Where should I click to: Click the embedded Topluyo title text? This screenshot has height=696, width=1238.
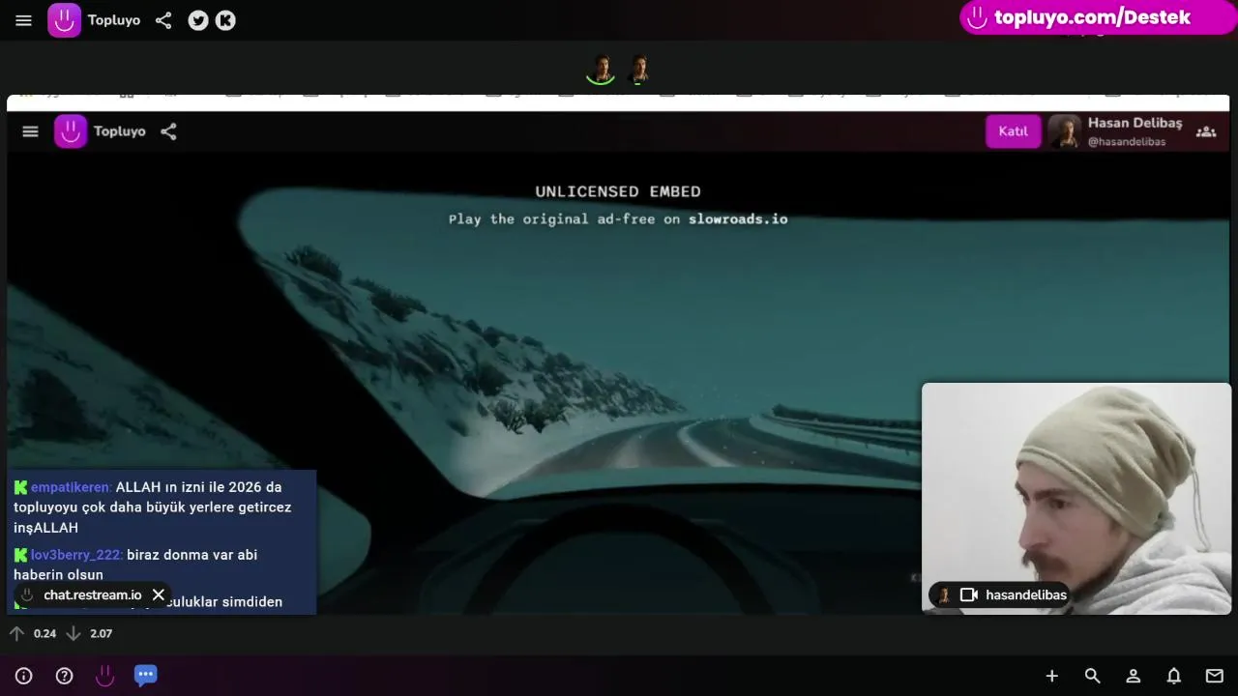point(120,131)
